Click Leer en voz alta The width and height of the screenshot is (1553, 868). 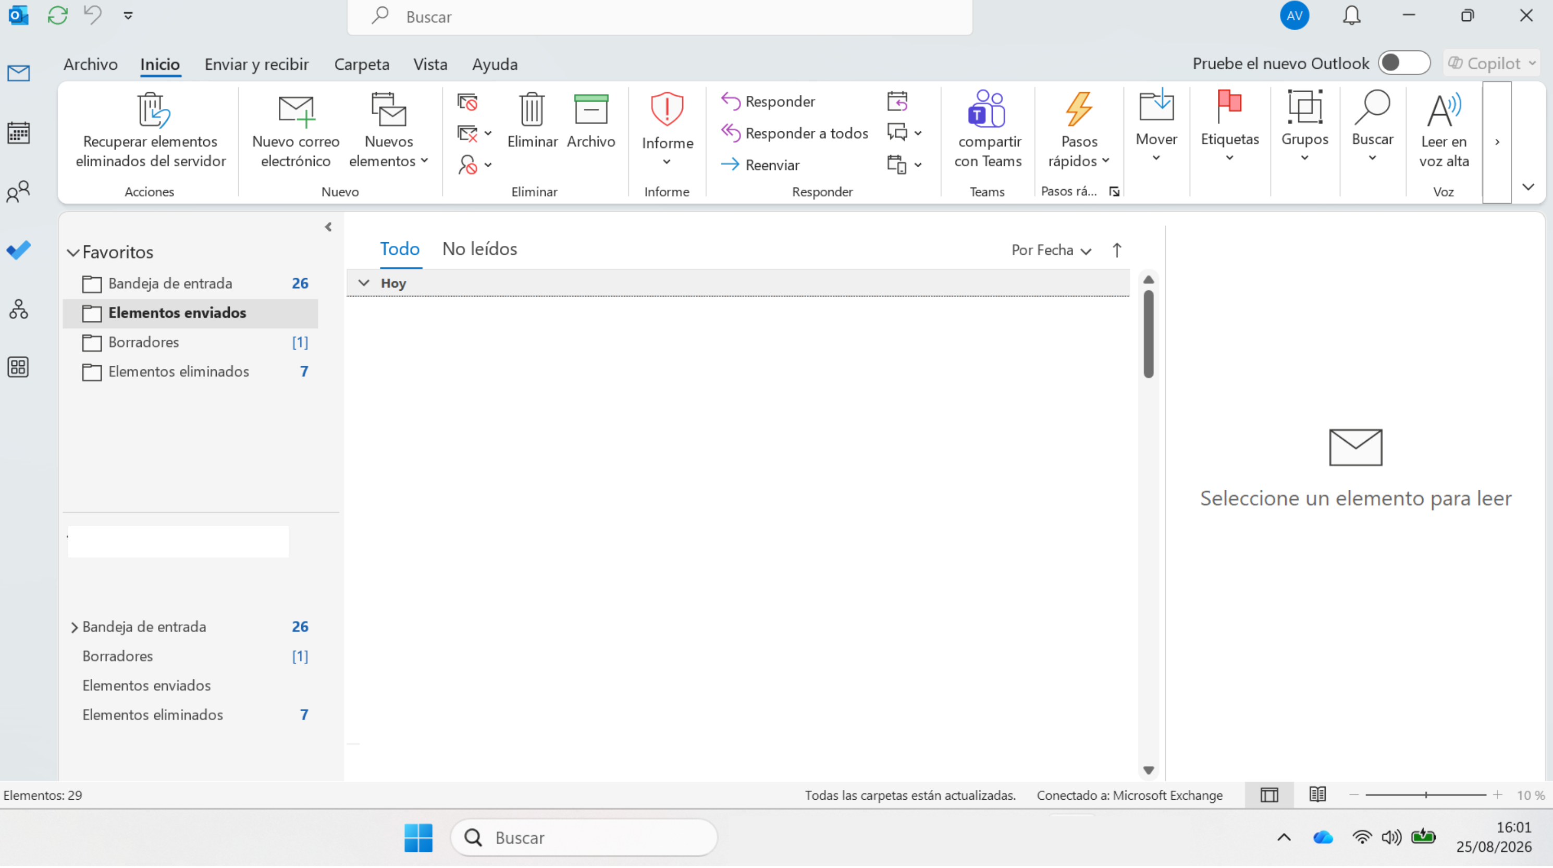click(x=1444, y=130)
